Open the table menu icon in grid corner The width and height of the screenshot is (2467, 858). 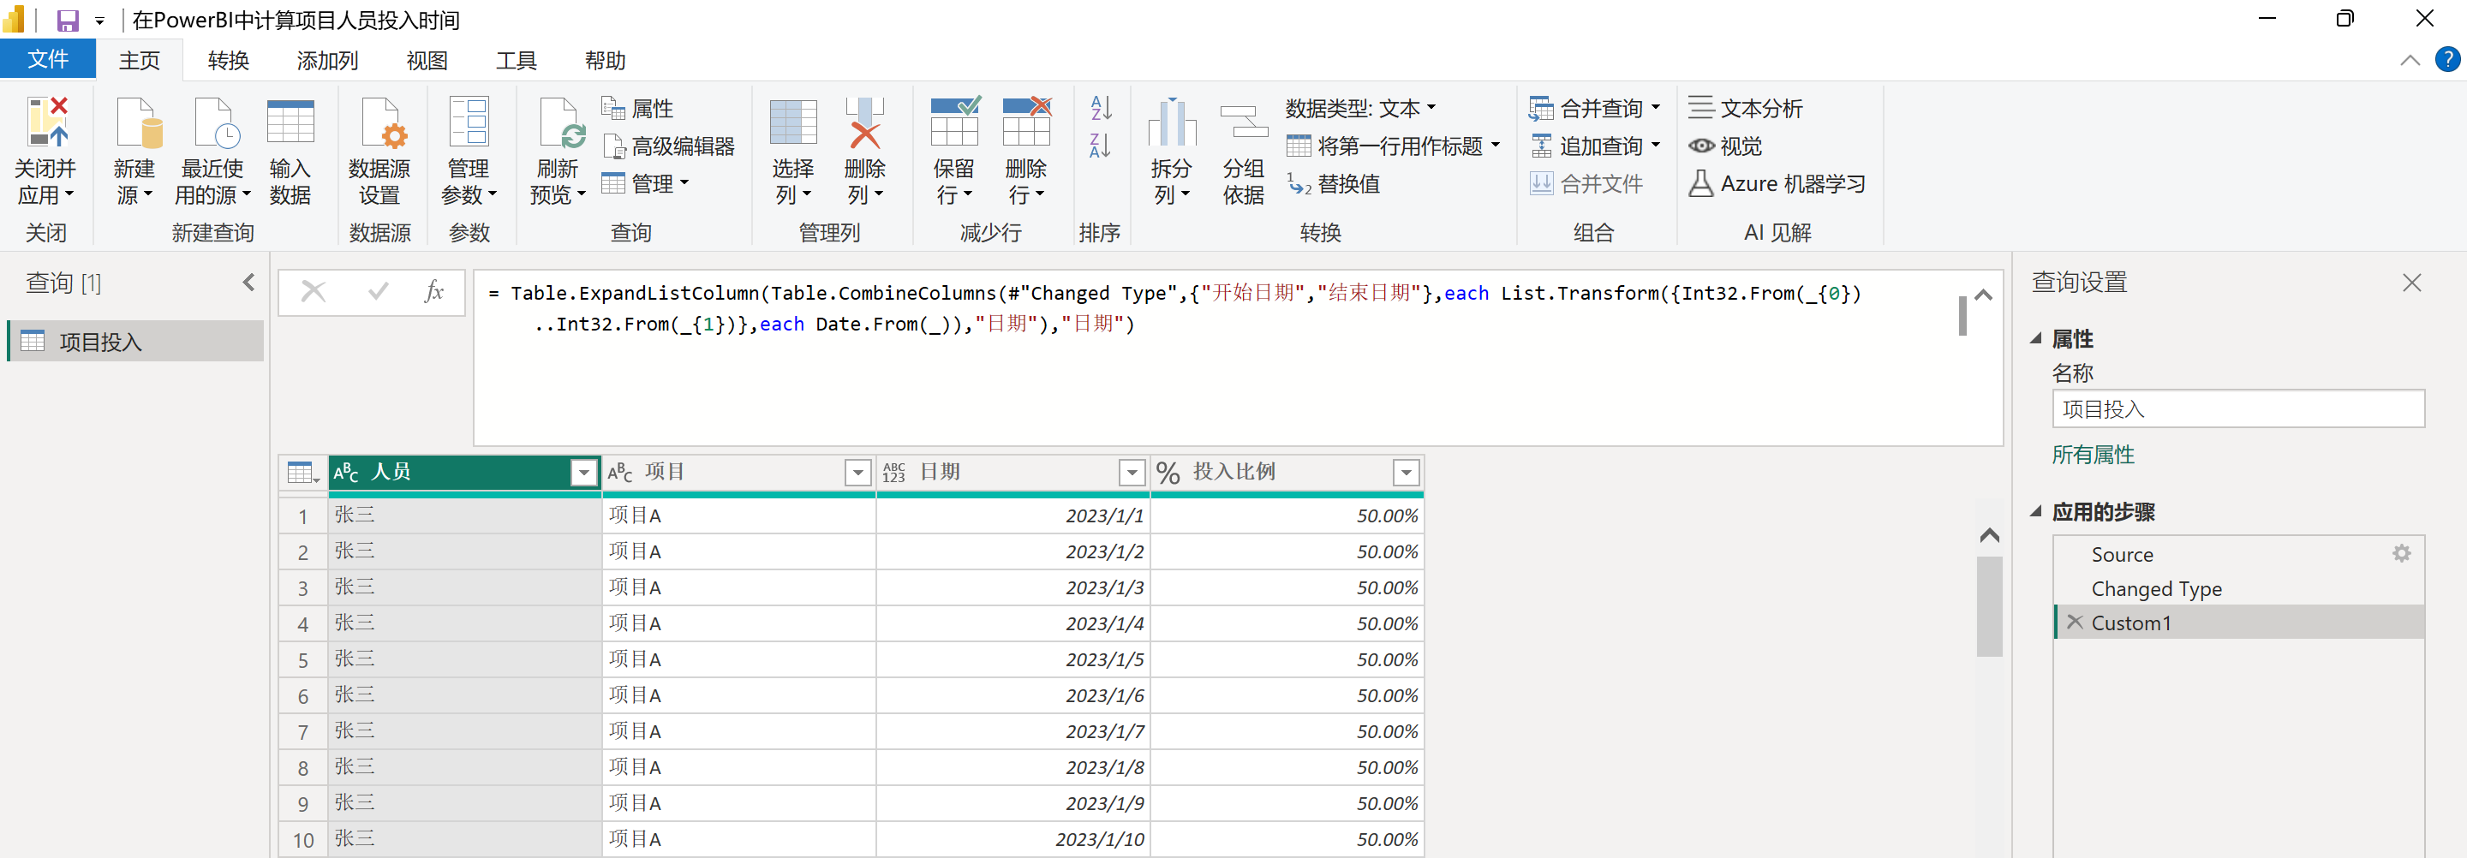click(302, 473)
